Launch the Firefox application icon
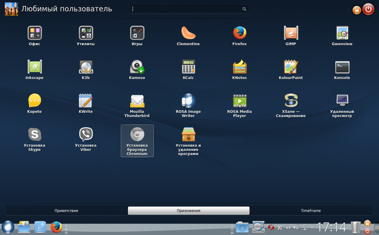The height and width of the screenshot is (235, 379). [x=240, y=33]
